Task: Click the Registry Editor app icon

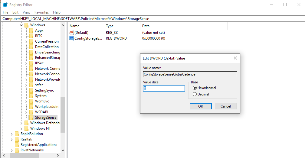Action: [5, 5]
